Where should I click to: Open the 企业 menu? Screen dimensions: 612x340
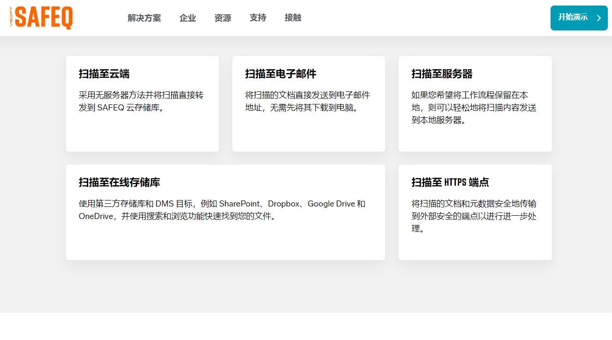coord(188,18)
